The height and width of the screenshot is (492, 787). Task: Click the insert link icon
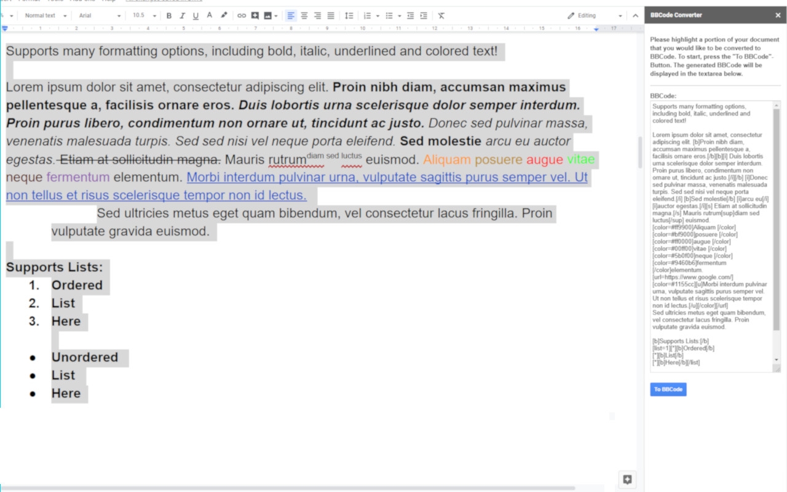(242, 15)
